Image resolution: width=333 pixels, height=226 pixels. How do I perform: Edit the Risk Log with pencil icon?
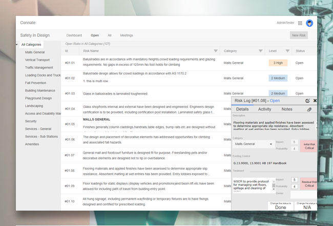[x=307, y=101]
